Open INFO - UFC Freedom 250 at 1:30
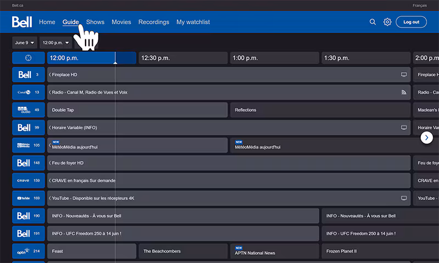439x263 pixels. pyautogui.click(x=380, y=233)
